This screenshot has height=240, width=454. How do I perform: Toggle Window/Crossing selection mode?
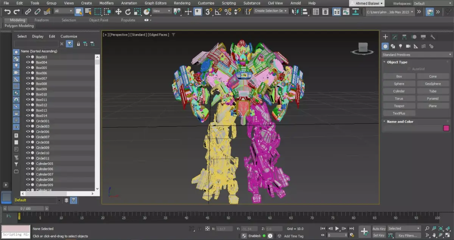[x=107, y=11]
